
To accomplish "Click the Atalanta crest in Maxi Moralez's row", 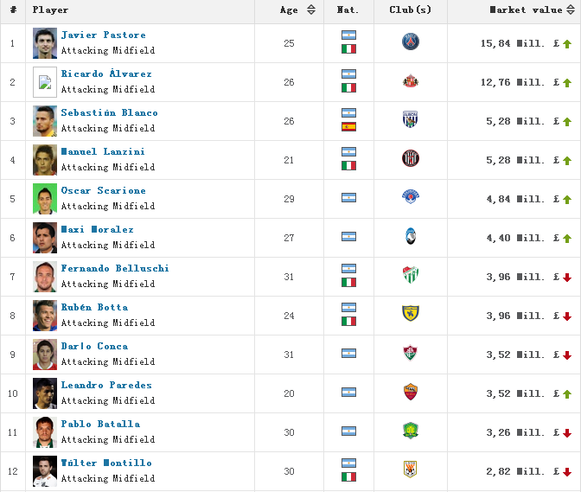I will tap(411, 236).
